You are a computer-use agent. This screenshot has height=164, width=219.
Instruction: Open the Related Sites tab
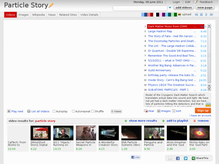point(68,15)
